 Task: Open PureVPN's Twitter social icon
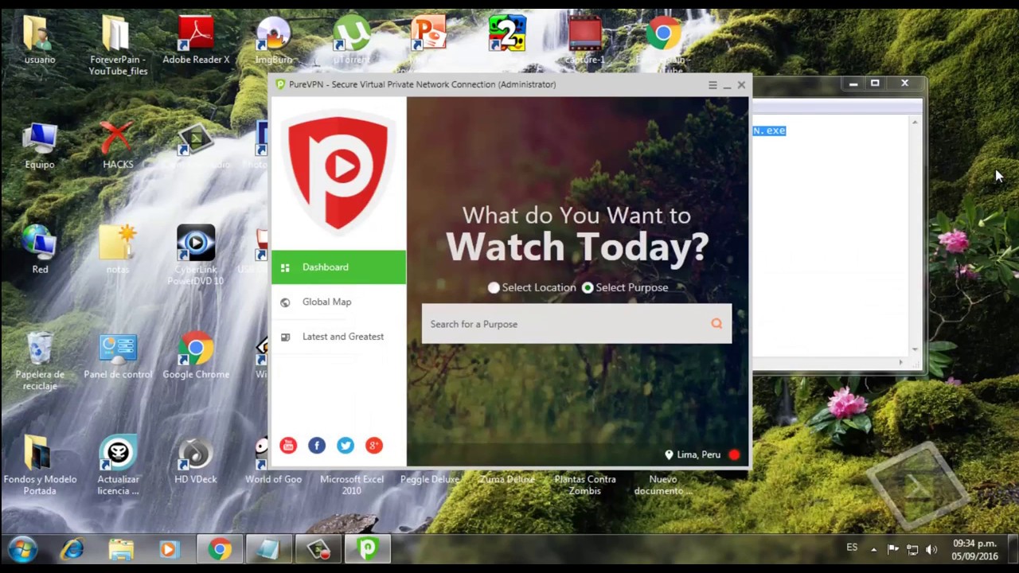346,446
